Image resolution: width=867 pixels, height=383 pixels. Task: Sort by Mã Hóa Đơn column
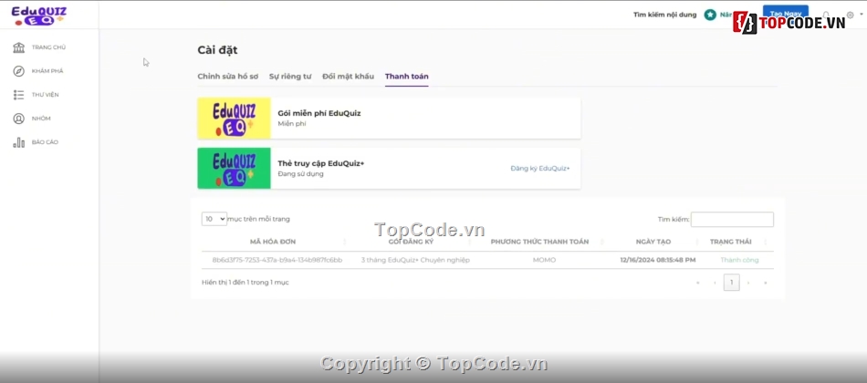(273, 242)
